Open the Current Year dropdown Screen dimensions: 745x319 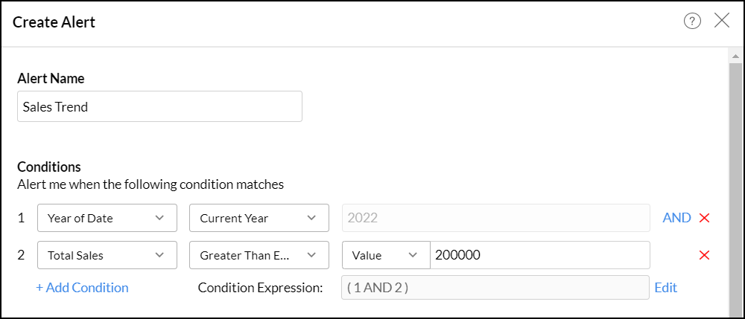tap(259, 218)
